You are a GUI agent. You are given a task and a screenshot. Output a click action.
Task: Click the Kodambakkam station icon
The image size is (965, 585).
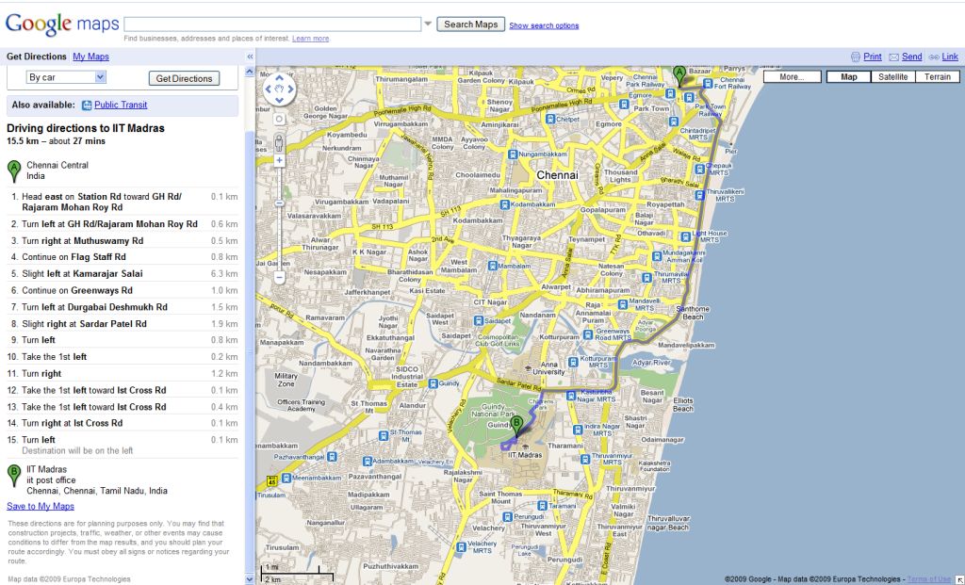(505, 204)
